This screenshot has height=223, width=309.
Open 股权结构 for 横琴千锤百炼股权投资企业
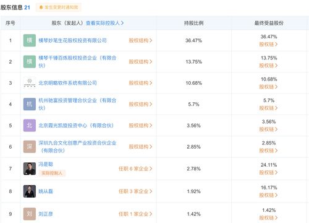(x=140, y=62)
